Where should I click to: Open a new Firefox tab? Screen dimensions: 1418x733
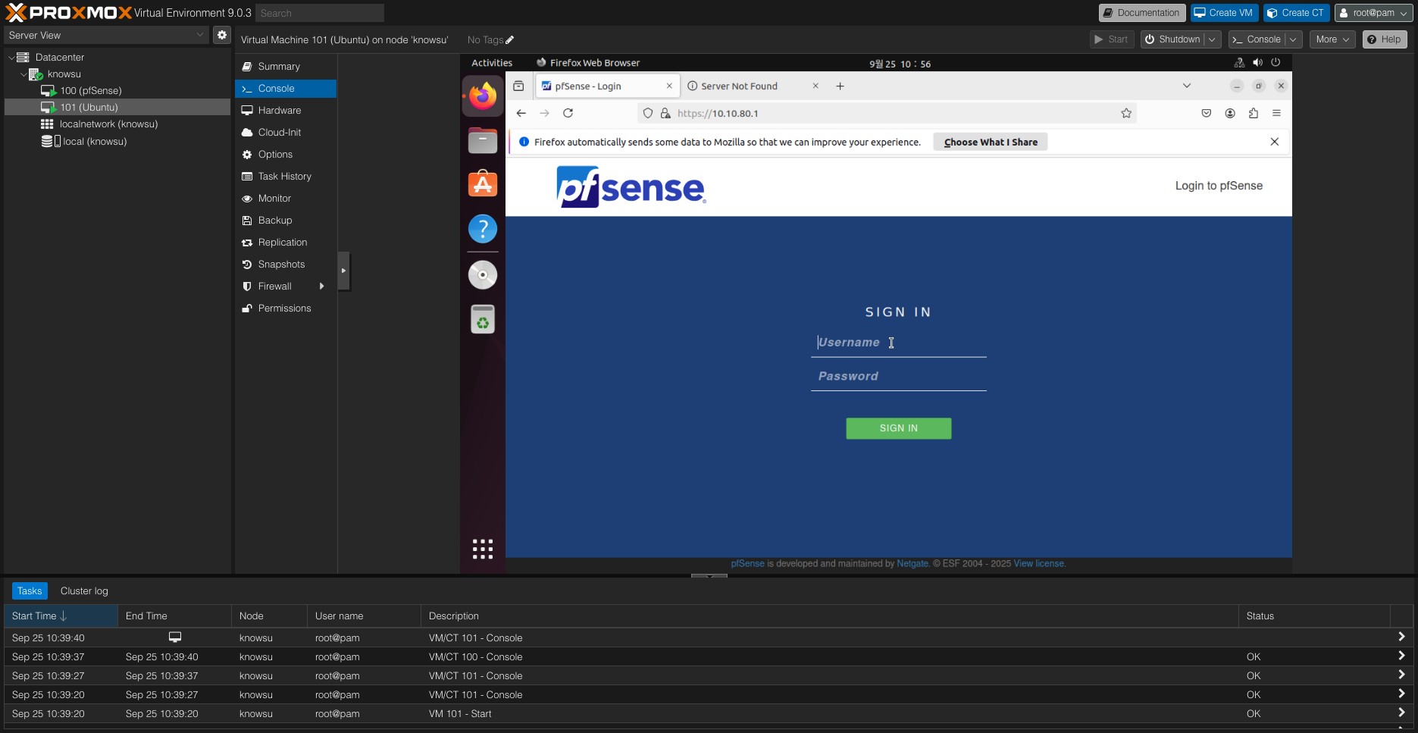point(840,86)
